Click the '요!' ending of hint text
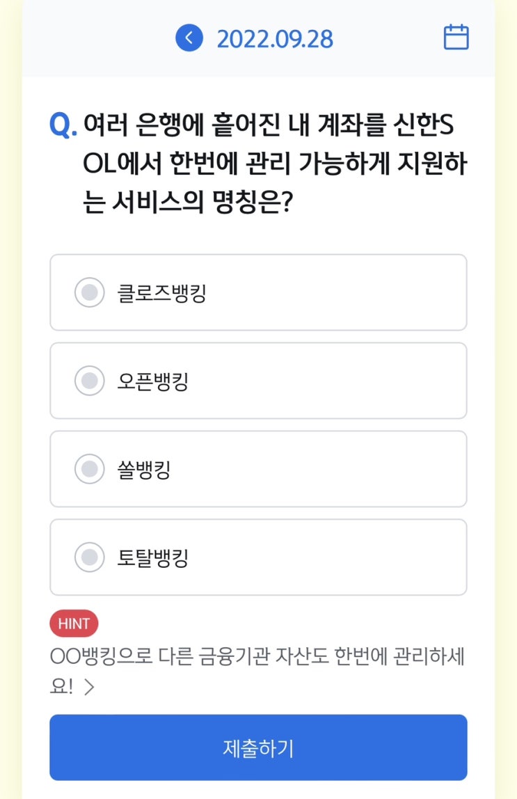This screenshot has height=799, width=517. click(63, 688)
